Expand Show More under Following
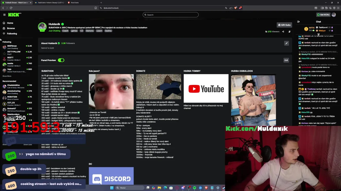Image resolution: width=341 pixels, height=191 pixels. coord(7,76)
